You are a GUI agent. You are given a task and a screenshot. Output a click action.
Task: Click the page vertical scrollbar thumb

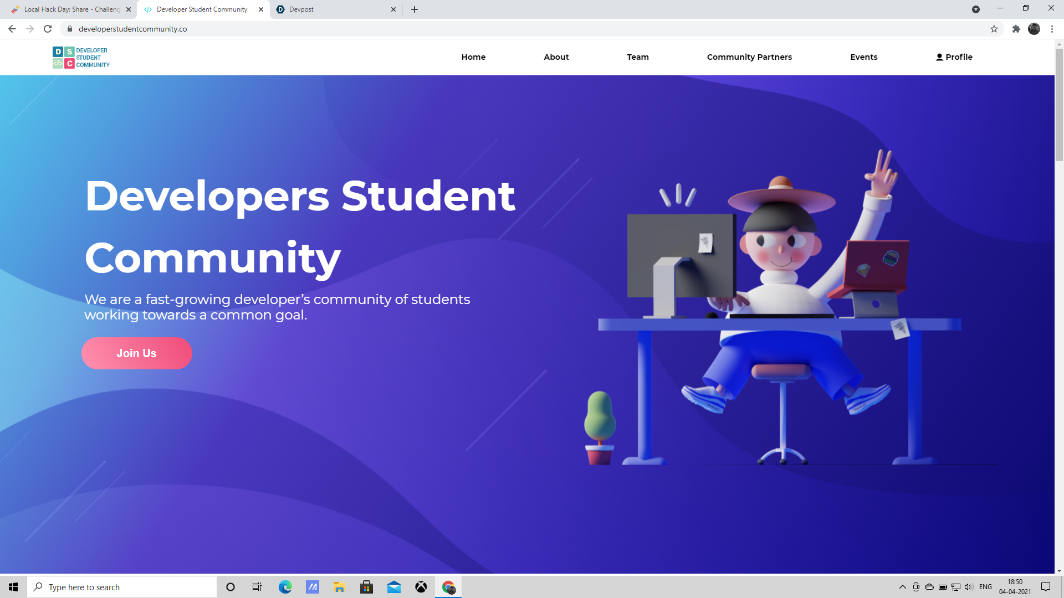coord(1059,105)
